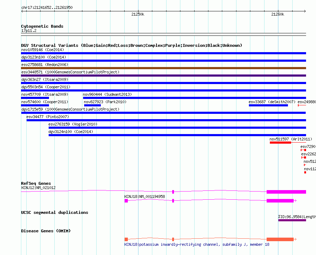Open variant dgv3123n100 (Coe2014)
Screen dimensions: 316x255
(163, 61)
